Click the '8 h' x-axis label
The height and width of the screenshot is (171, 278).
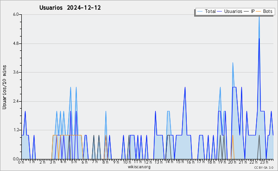[105, 162]
